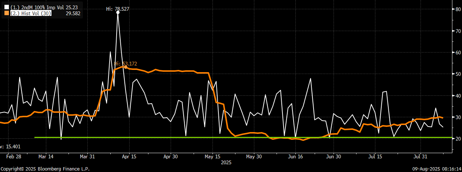Select the green horizontal support line
Image resolution: width=462 pixels, height=172 pixels.
tap(243, 137)
